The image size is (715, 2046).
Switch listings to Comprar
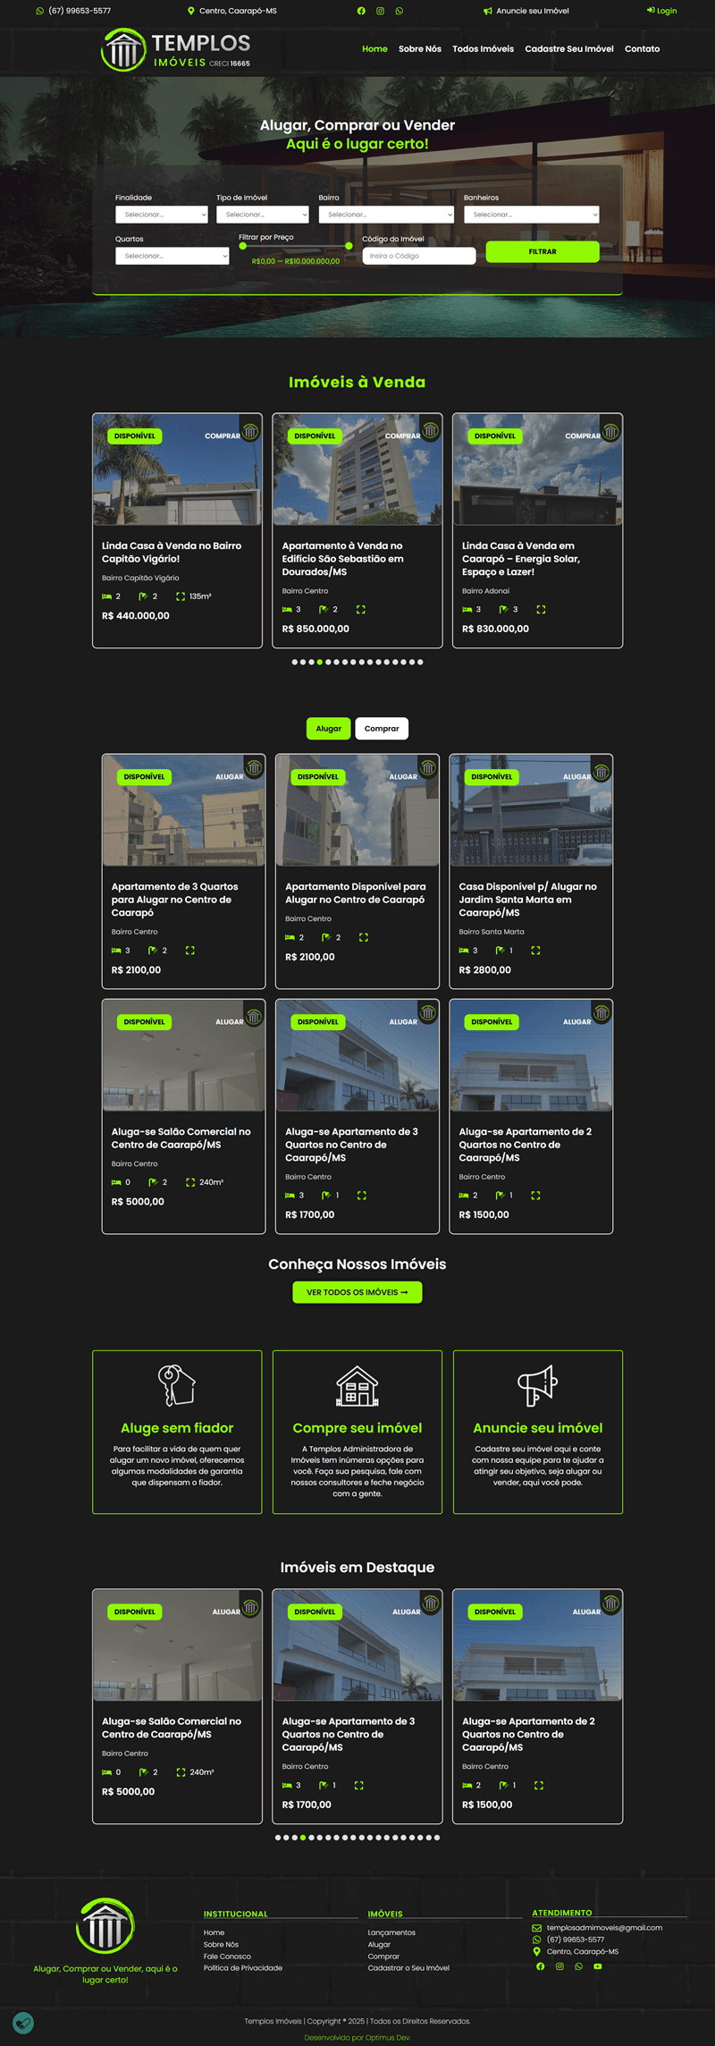coord(382,729)
